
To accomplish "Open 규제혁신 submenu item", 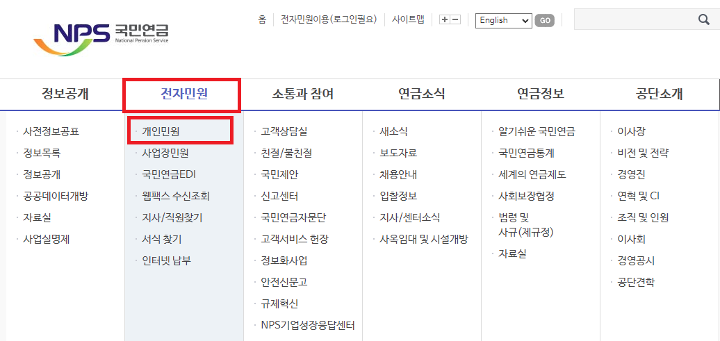I will (279, 303).
